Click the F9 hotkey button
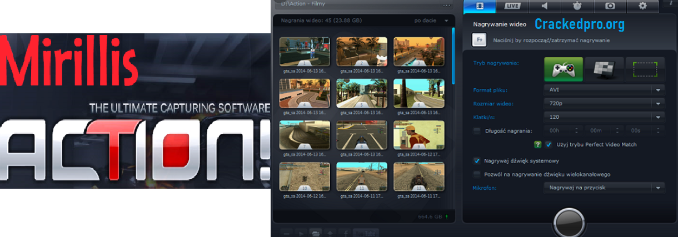678x237 pixels. (x=479, y=39)
